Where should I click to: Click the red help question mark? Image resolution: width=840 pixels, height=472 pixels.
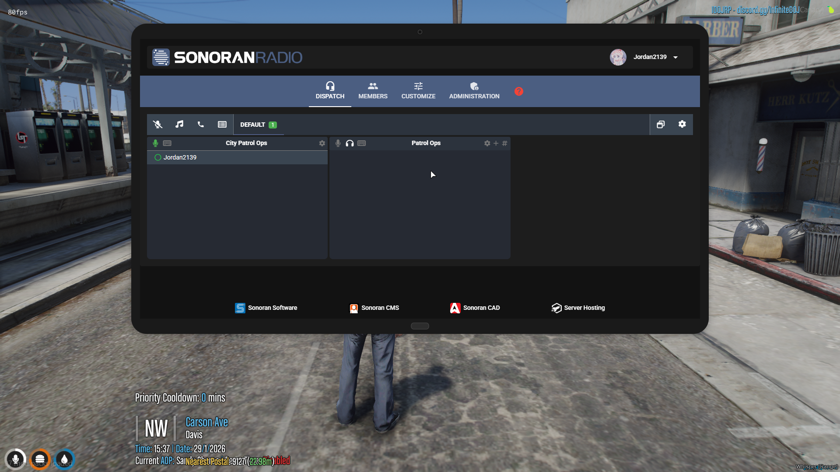[519, 91]
